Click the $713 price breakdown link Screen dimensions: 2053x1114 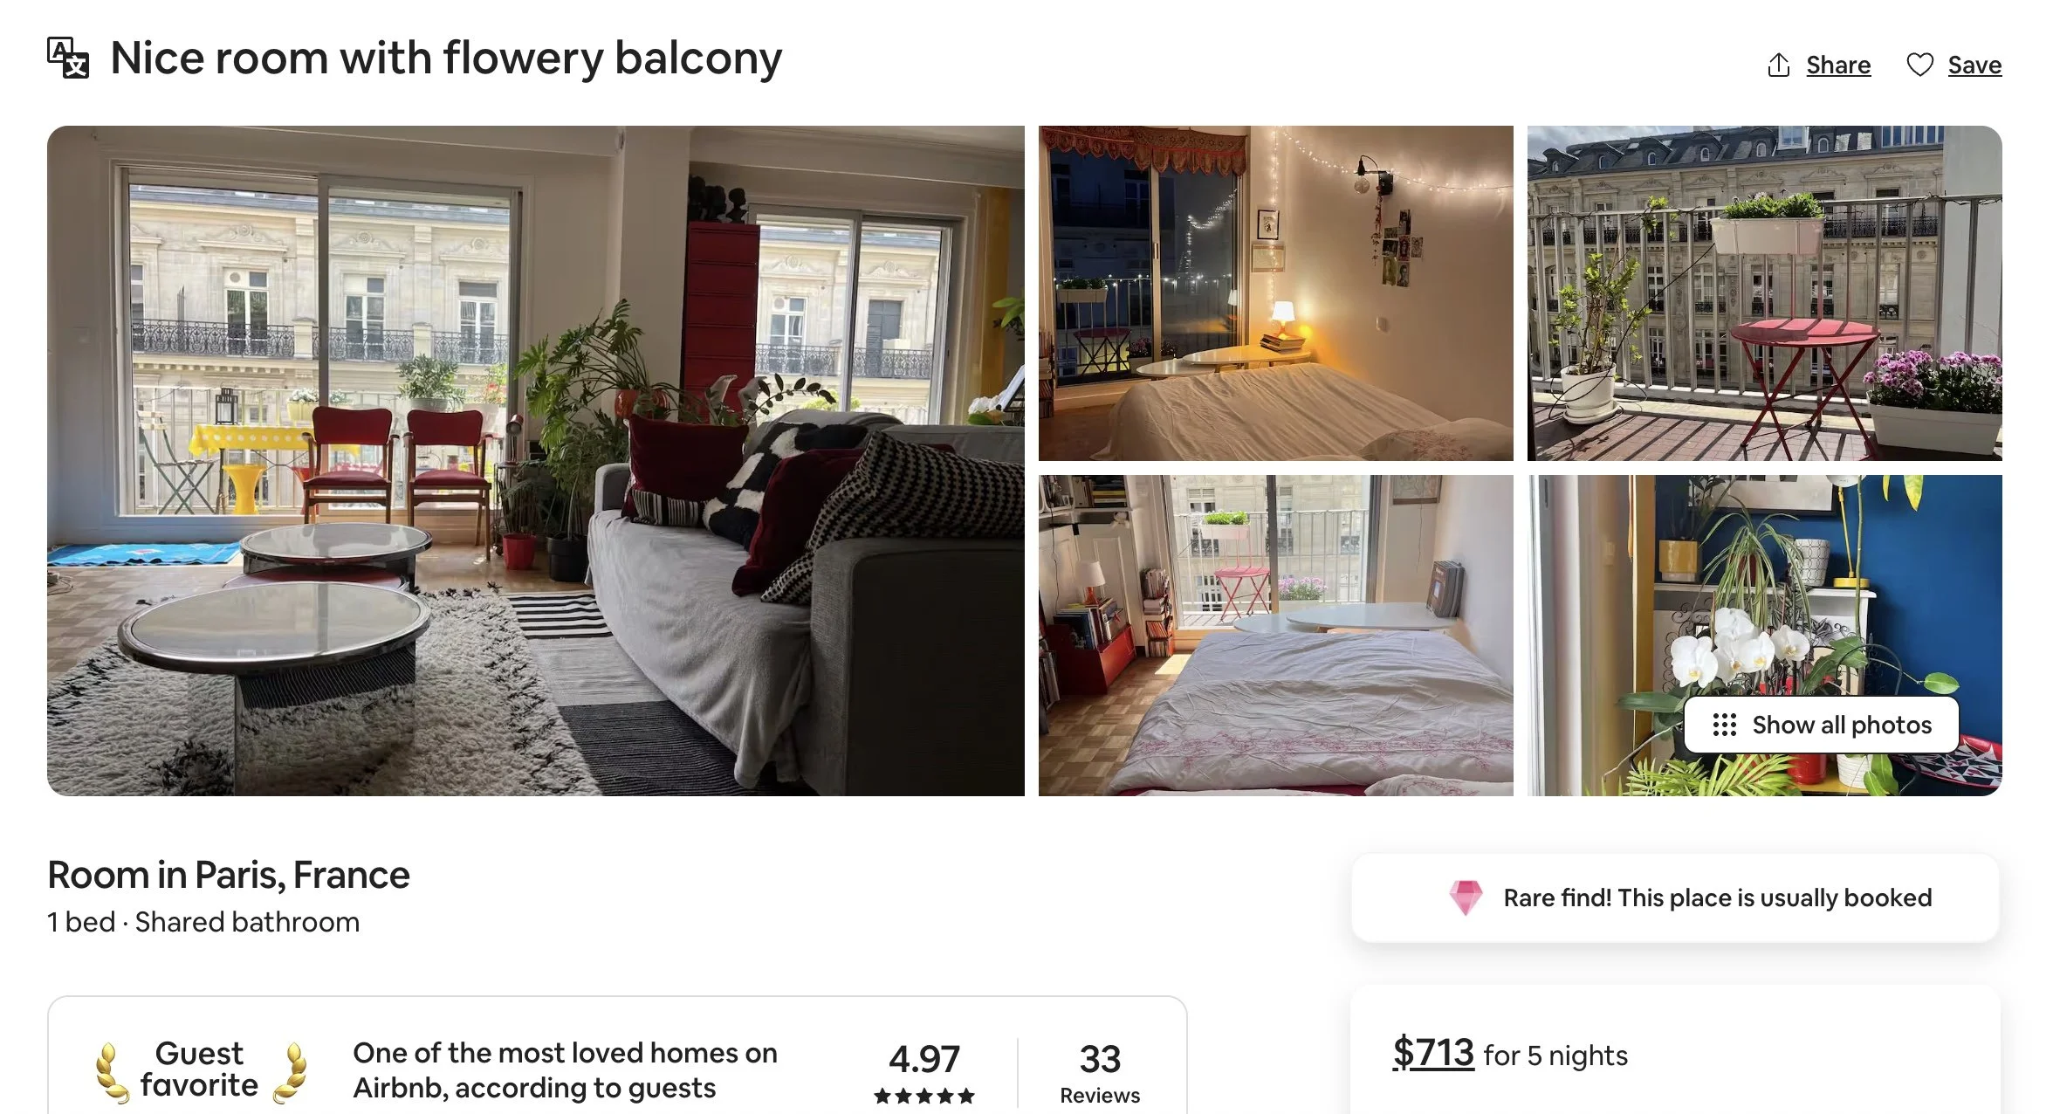1432,1052
